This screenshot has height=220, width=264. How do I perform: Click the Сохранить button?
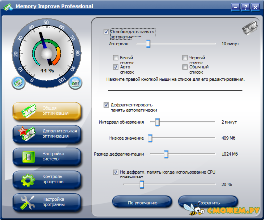click(x=208, y=202)
